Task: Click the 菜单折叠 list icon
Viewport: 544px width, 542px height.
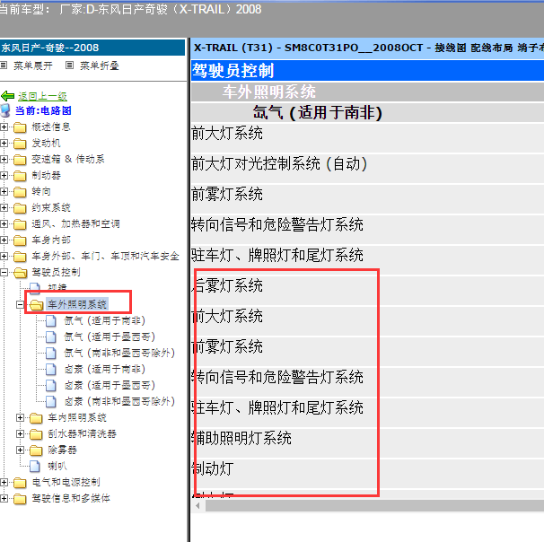Action: point(69,66)
